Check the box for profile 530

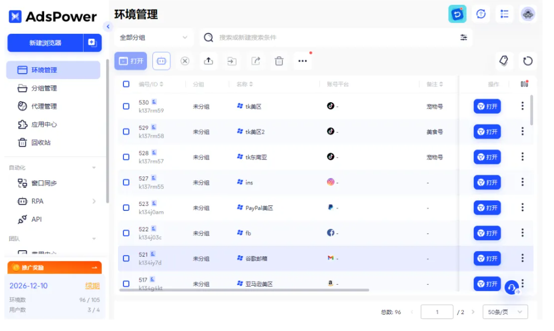(x=126, y=107)
